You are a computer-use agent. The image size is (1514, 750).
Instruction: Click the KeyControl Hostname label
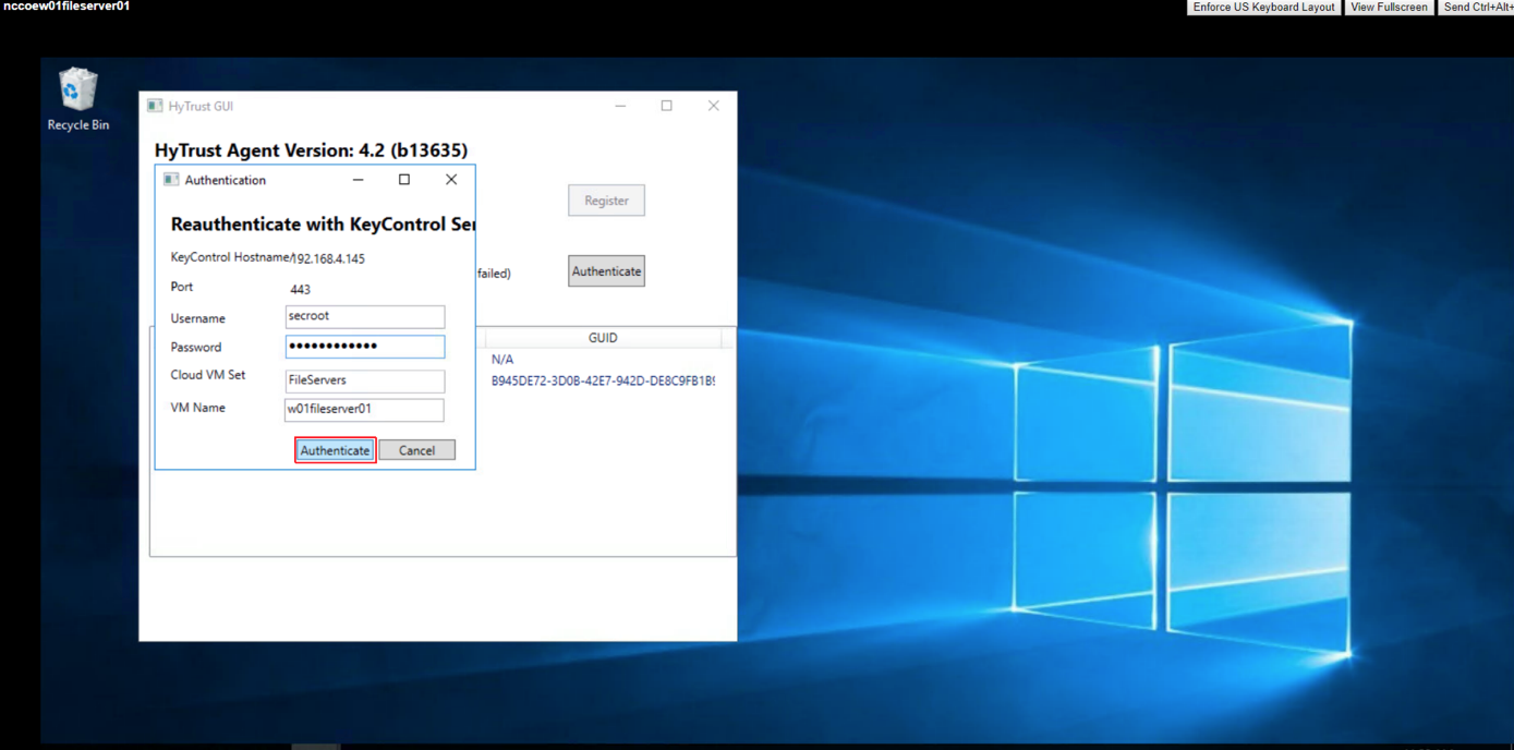[231, 257]
